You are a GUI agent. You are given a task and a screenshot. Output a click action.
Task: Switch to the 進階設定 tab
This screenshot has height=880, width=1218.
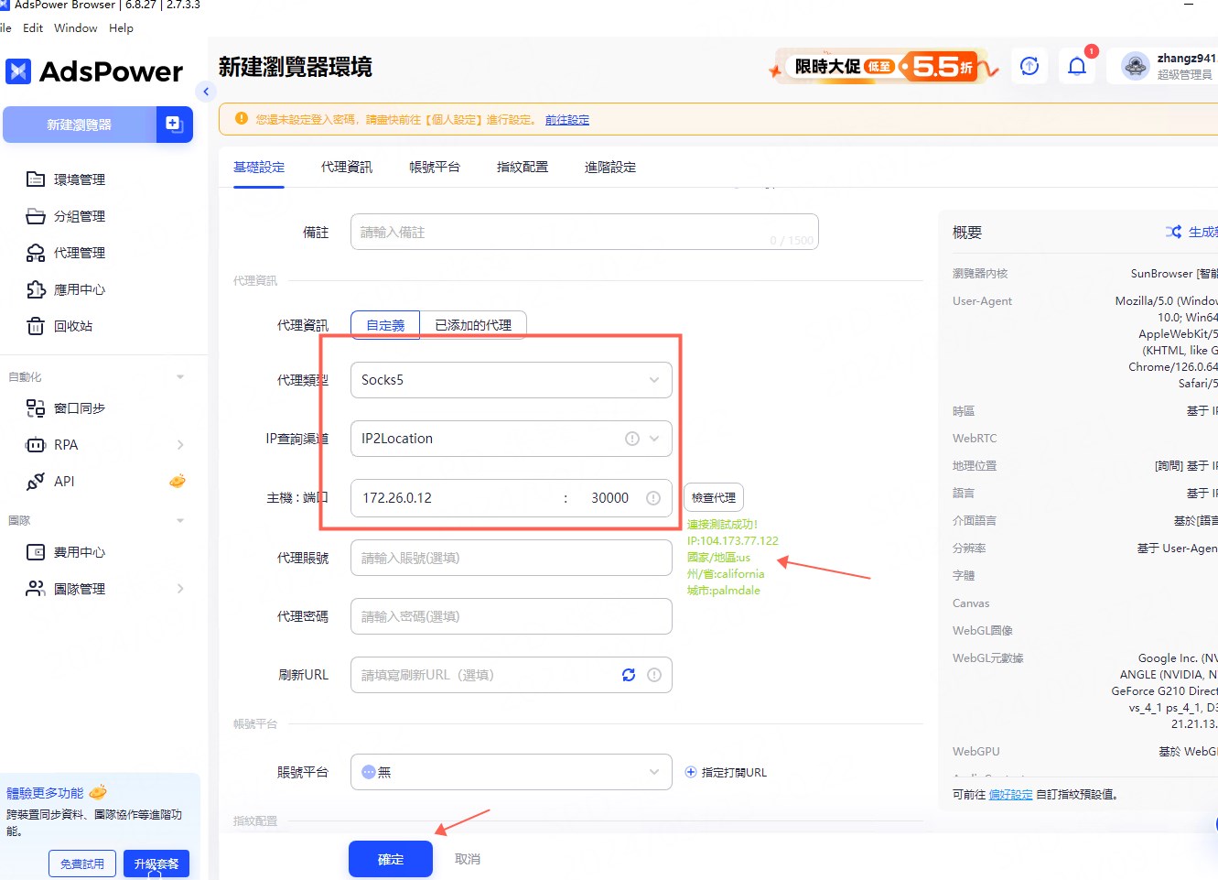pyautogui.click(x=610, y=167)
